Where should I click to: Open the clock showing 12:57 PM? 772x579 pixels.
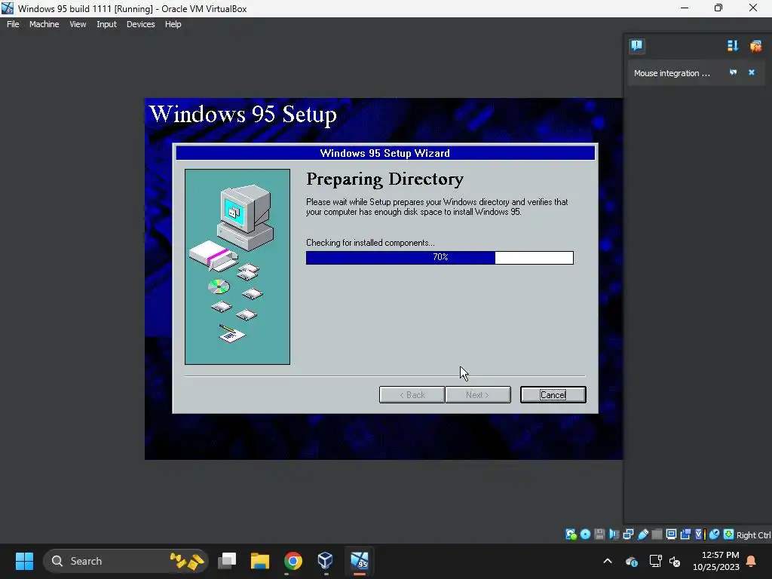pos(716,561)
